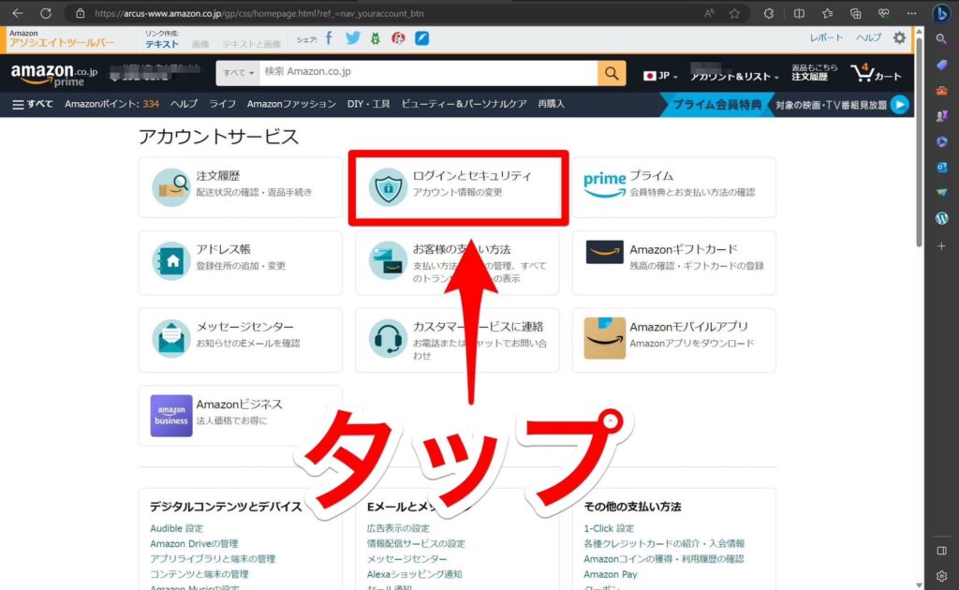Open 注文履歴 returns and orders link
This screenshot has width=959, height=590.
(x=814, y=72)
